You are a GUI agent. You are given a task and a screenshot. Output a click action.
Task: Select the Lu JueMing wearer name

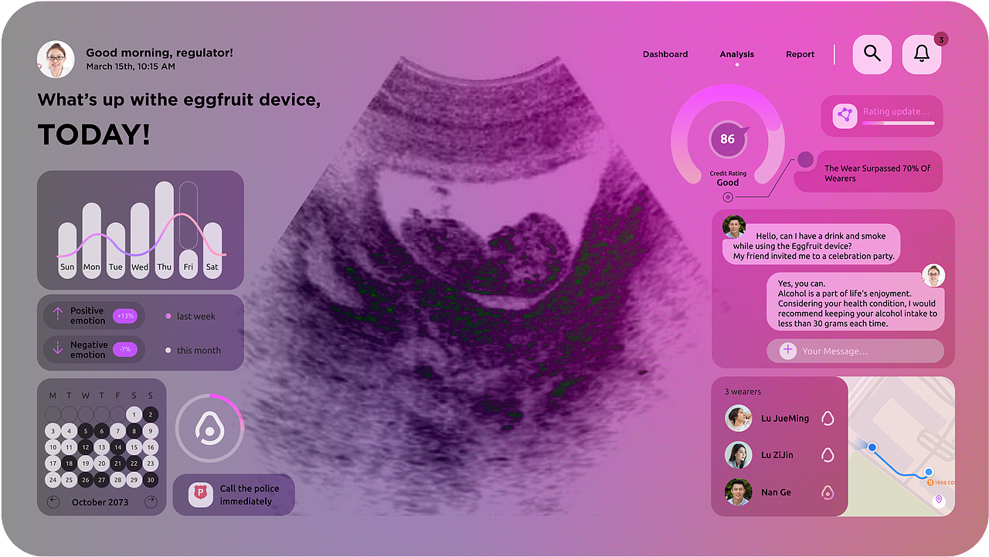tap(785, 418)
